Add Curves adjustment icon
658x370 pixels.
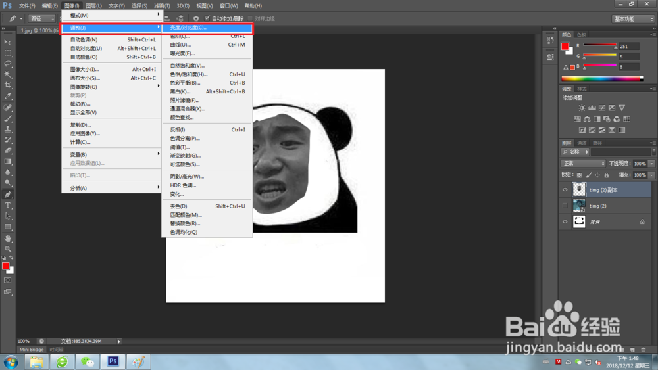coord(602,108)
